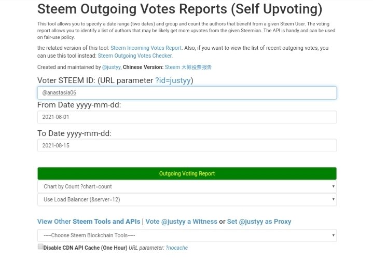Expand the Use Load Balancer server dropdown
Image resolution: width=373 pixels, height=259 pixels.
[x=187, y=199]
